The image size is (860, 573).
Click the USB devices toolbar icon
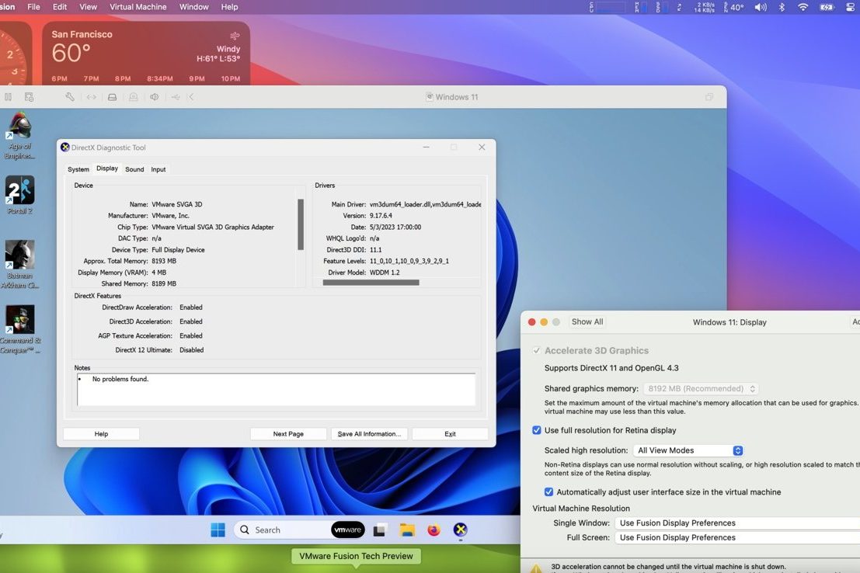[175, 96]
